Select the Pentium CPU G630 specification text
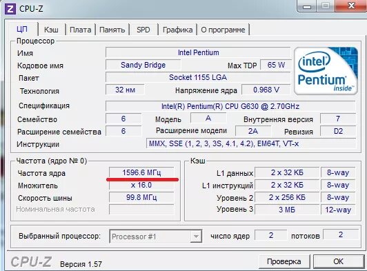This screenshot has height=271, width=367. pyautogui.click(x=230, y=106)
